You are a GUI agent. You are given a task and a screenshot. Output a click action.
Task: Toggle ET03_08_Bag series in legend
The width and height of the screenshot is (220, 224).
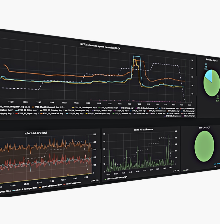point(75,113)
